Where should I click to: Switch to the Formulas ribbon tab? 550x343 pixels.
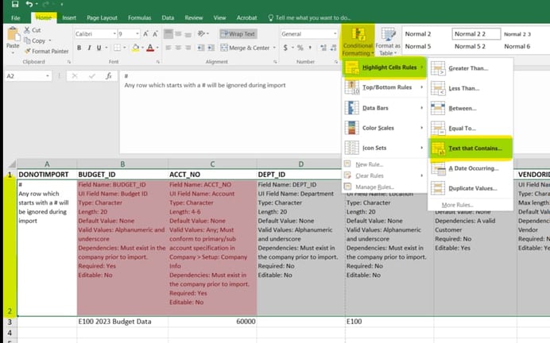[141, 17]
